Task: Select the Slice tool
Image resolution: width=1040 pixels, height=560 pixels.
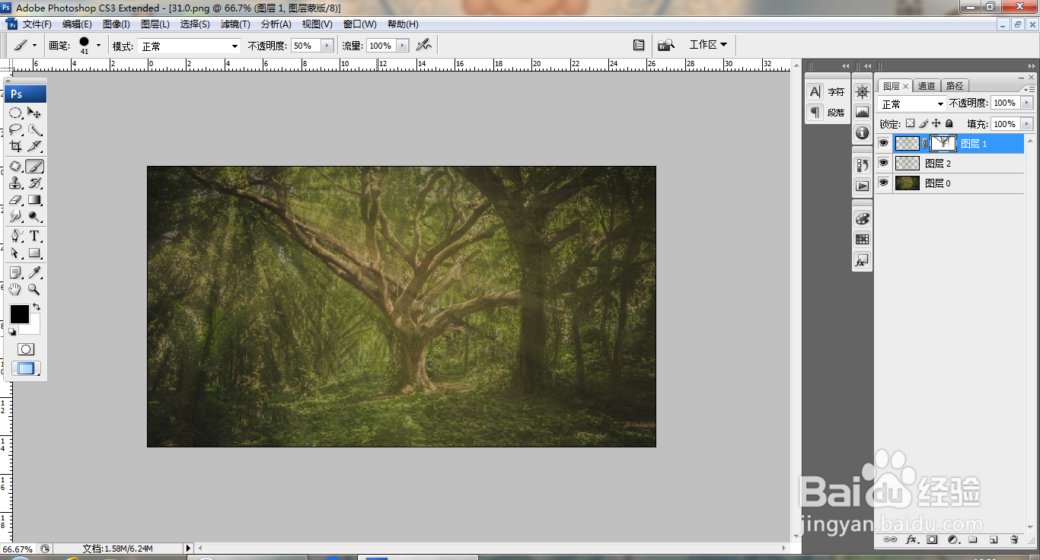Action: [34, 146]
